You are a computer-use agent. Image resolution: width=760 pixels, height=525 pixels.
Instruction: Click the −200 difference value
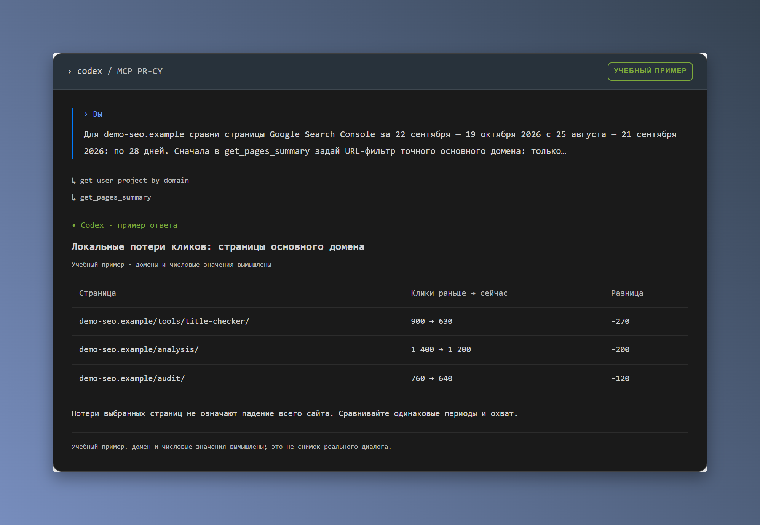tap(620, 349)
